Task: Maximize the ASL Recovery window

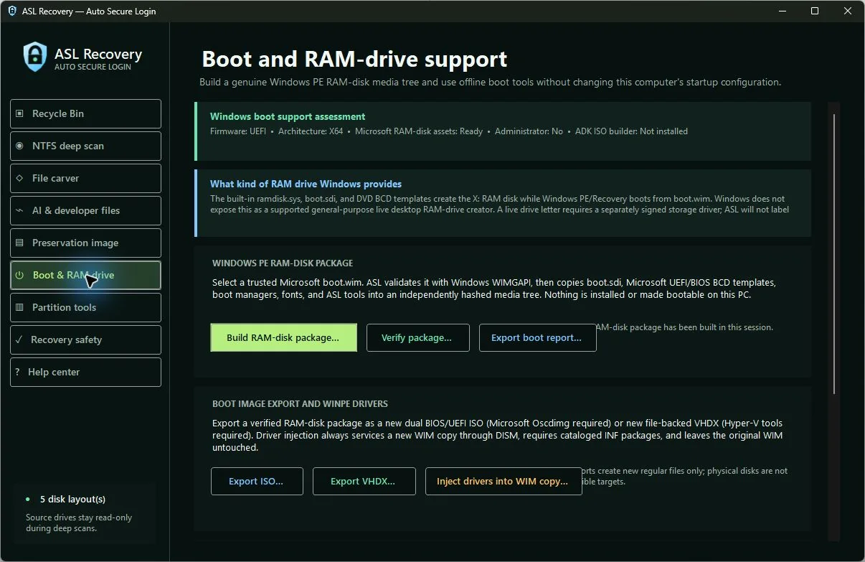Action: tap(815, 11)
